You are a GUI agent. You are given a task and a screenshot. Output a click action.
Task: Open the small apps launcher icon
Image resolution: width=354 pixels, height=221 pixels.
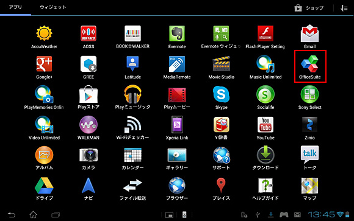click(x=169, y=215)
